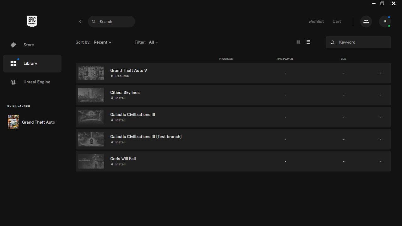
Task: Click the 'Gods Will Fall' title
Action: click(123, 159)
